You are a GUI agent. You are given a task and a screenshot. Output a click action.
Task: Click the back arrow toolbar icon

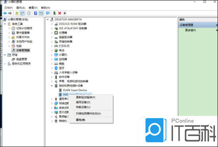(5, 13)
